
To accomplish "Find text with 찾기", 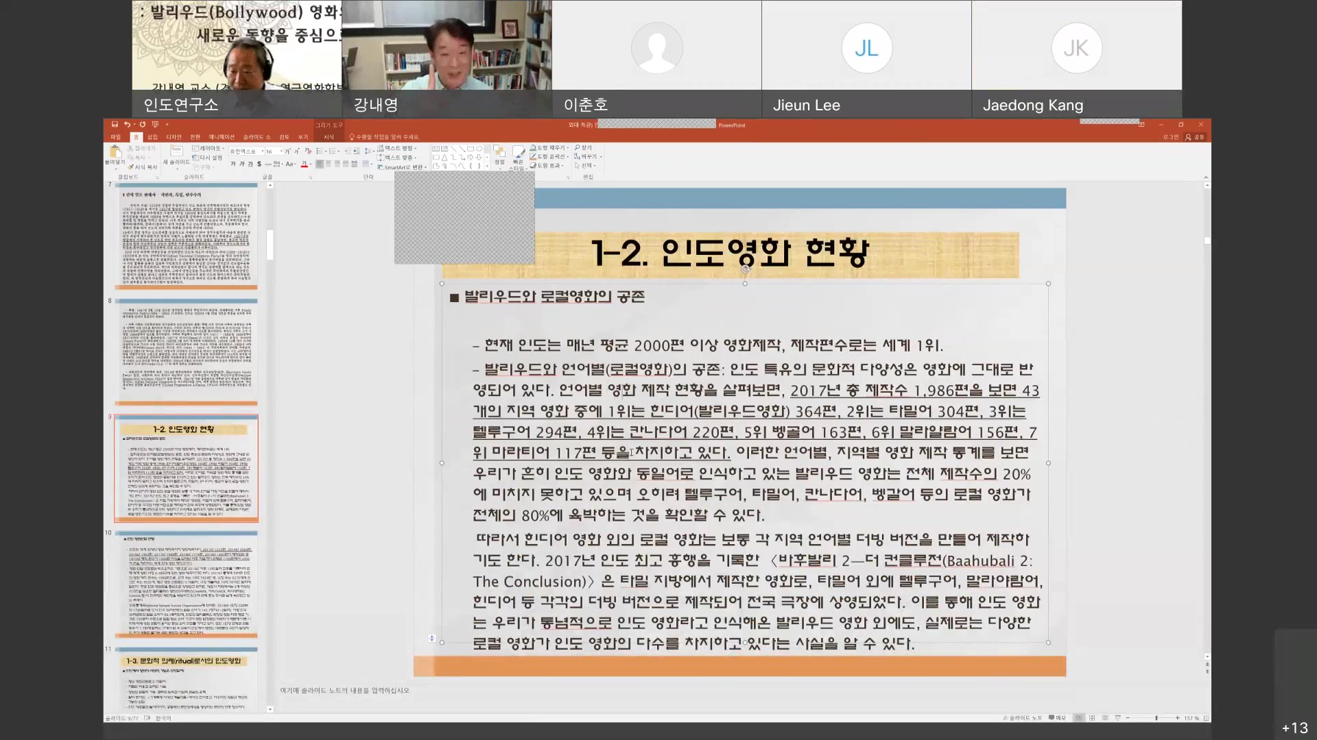I will (583, 147).
